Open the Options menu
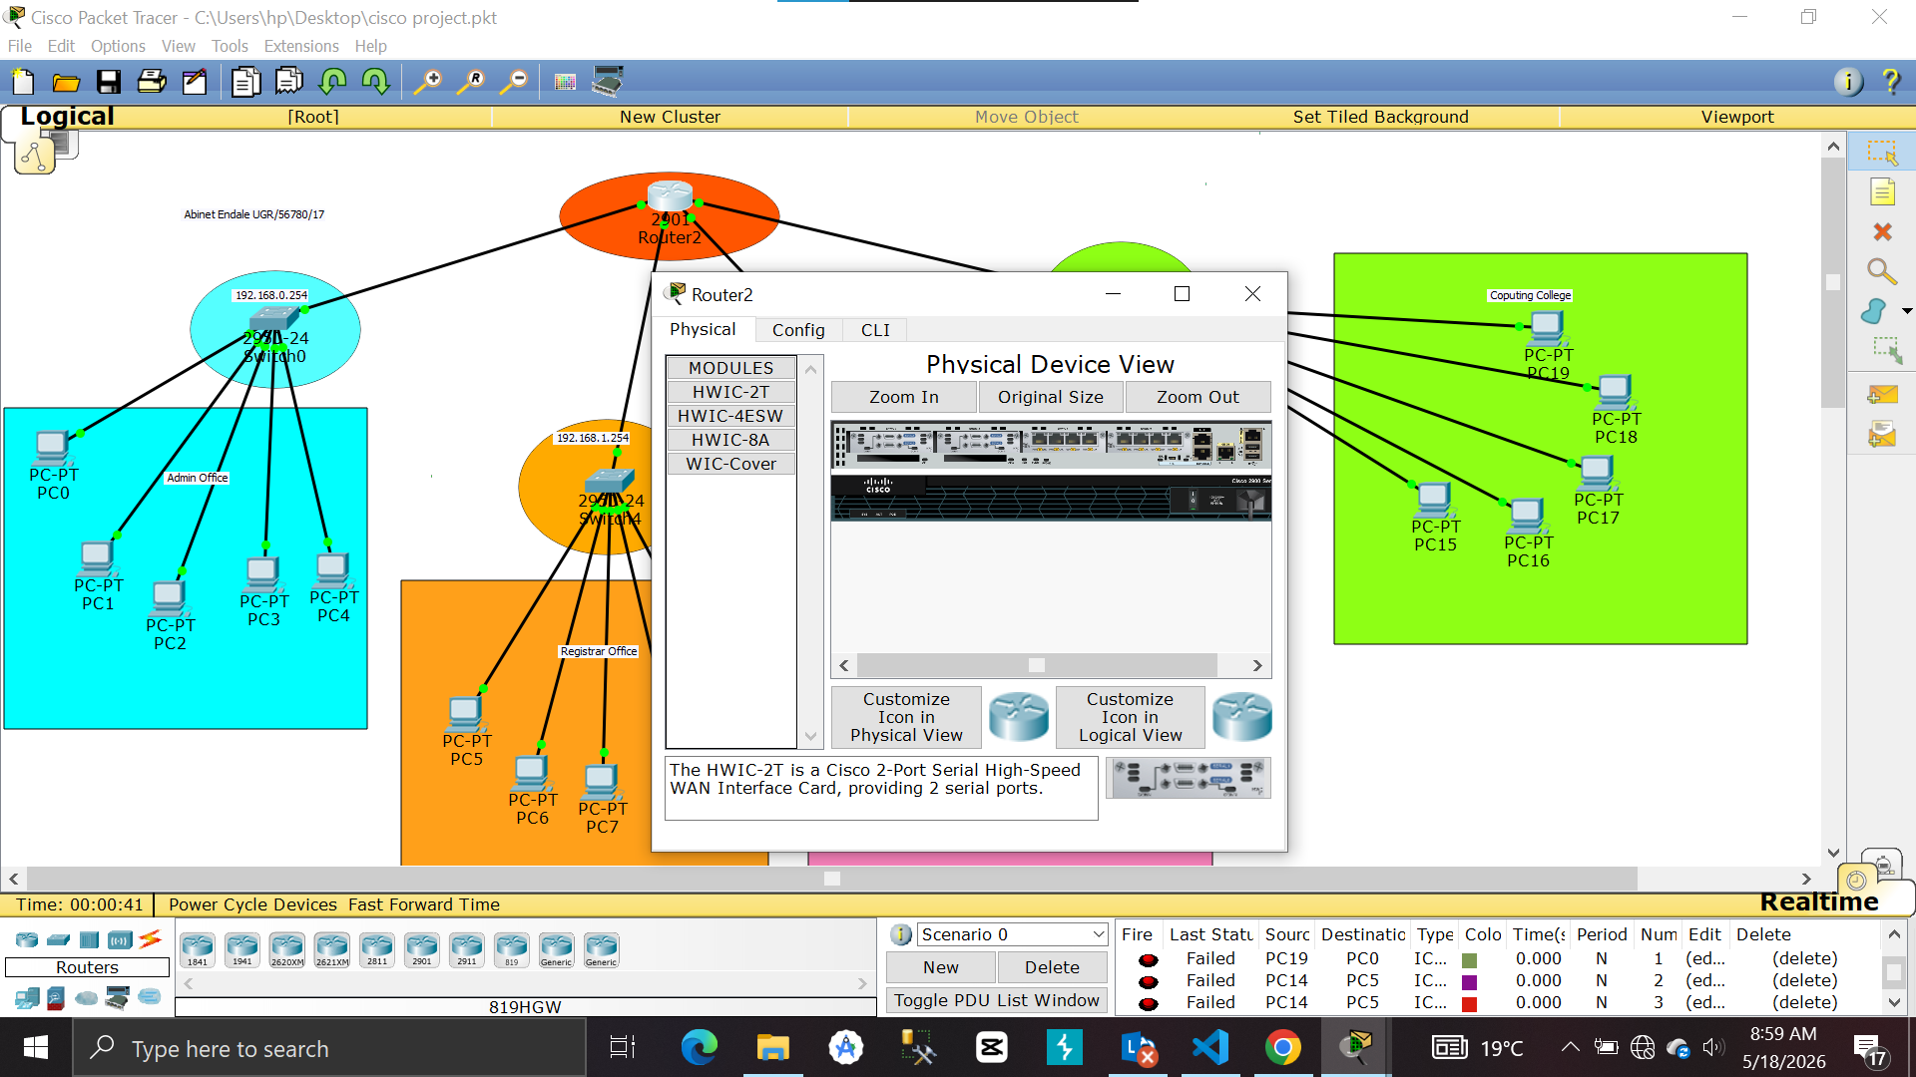 pos(118,46)
